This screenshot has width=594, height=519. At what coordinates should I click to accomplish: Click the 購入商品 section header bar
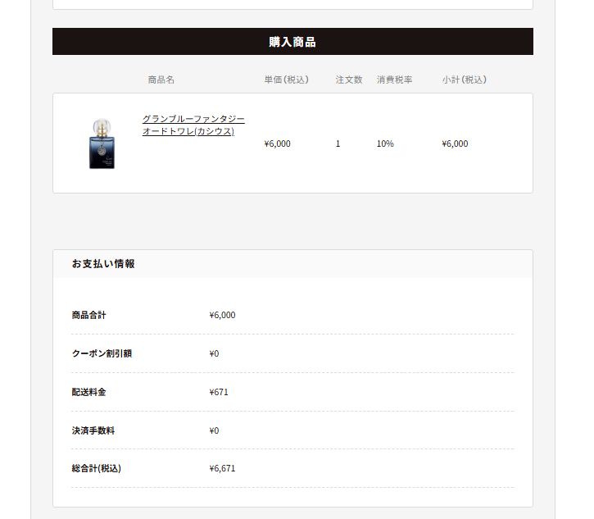click(292, 41)
